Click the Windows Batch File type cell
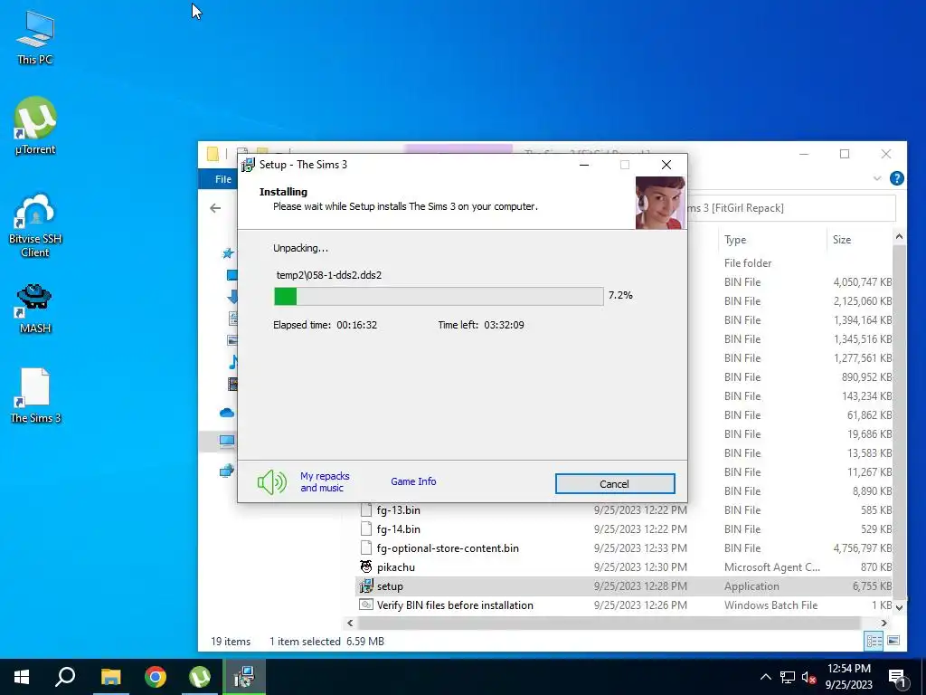 click(770, 605)
